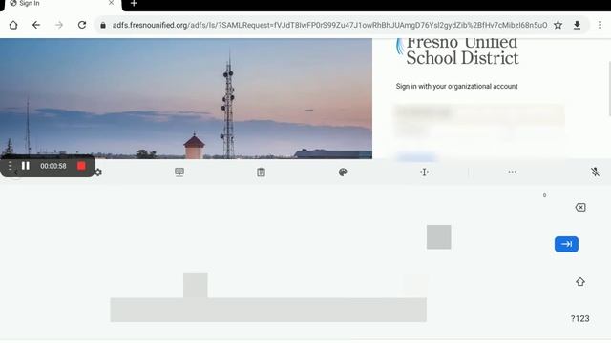Switch to ?123 symbols keyboard

[579, 319]
